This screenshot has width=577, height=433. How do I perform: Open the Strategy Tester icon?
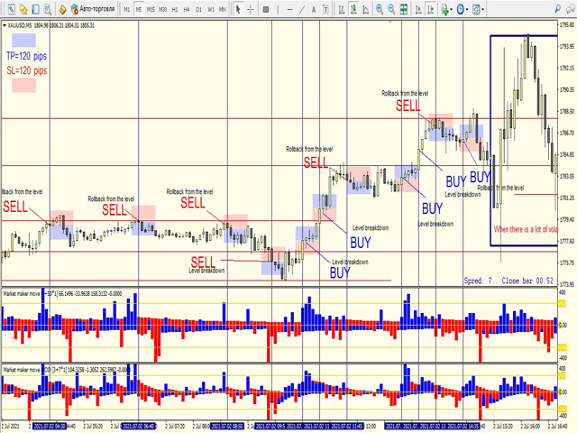tap(48, 9)
